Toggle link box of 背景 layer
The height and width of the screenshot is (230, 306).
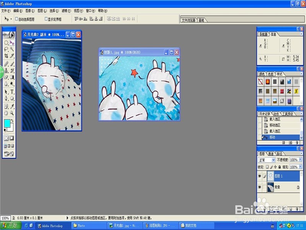(264, 187)
